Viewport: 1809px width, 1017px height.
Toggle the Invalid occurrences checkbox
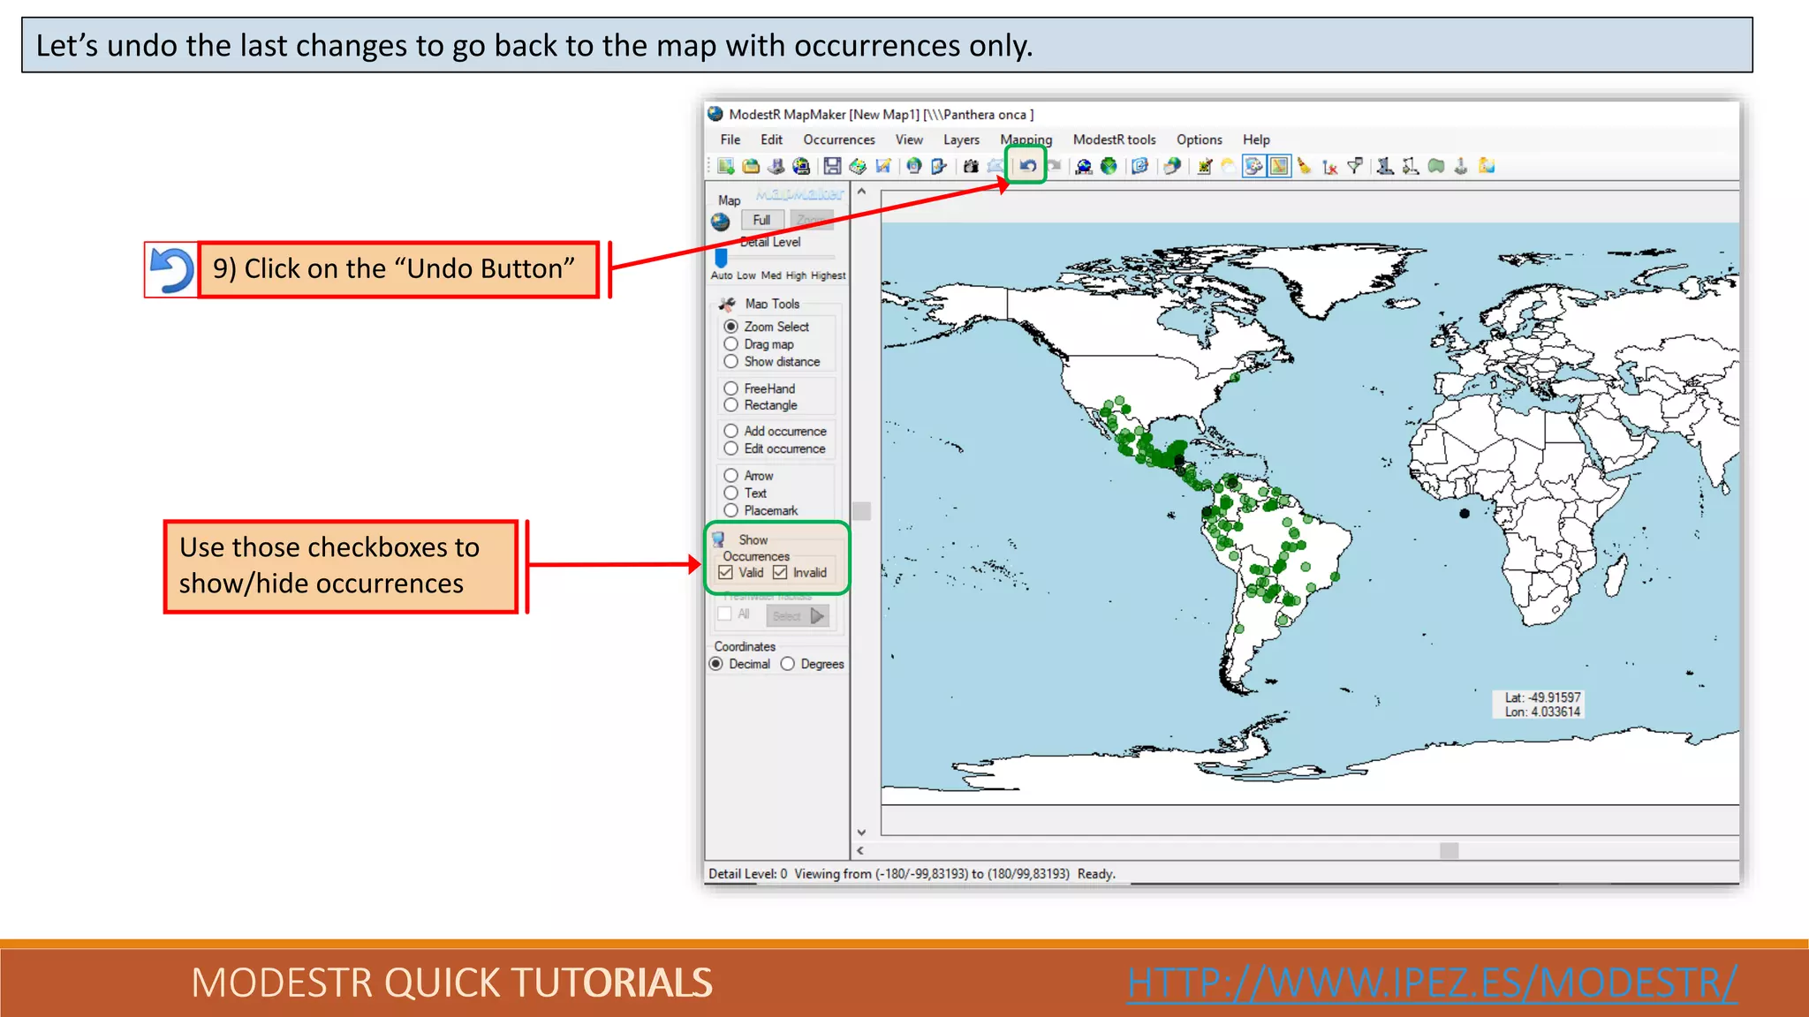click(x=780, y=572)
